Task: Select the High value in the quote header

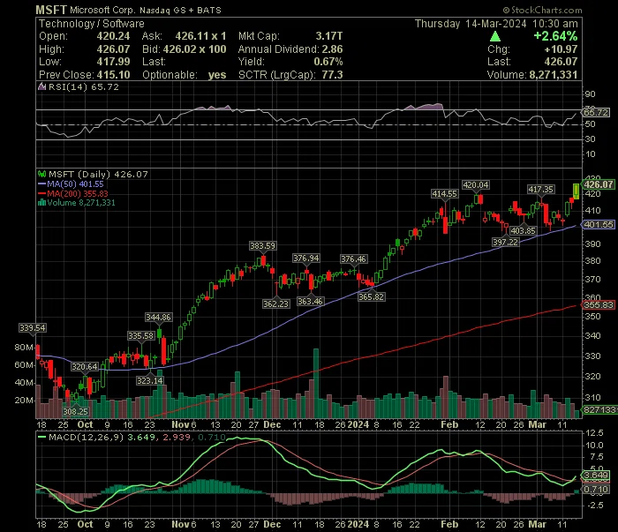Action: point(113,49)
